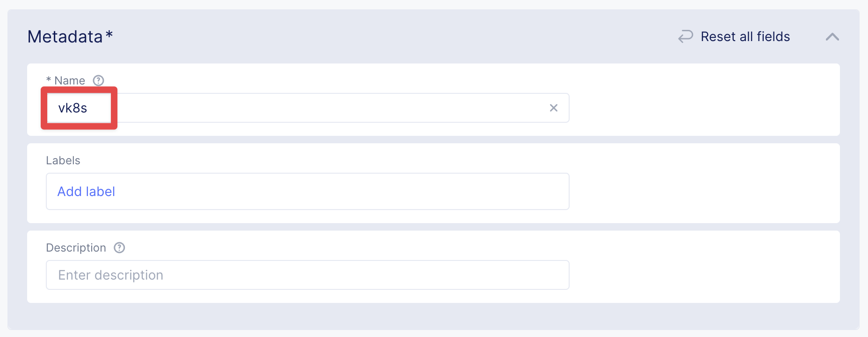Viewport: 868px width, 337px height.
Task: Click the Name field label text
Action: pos(70,81)
